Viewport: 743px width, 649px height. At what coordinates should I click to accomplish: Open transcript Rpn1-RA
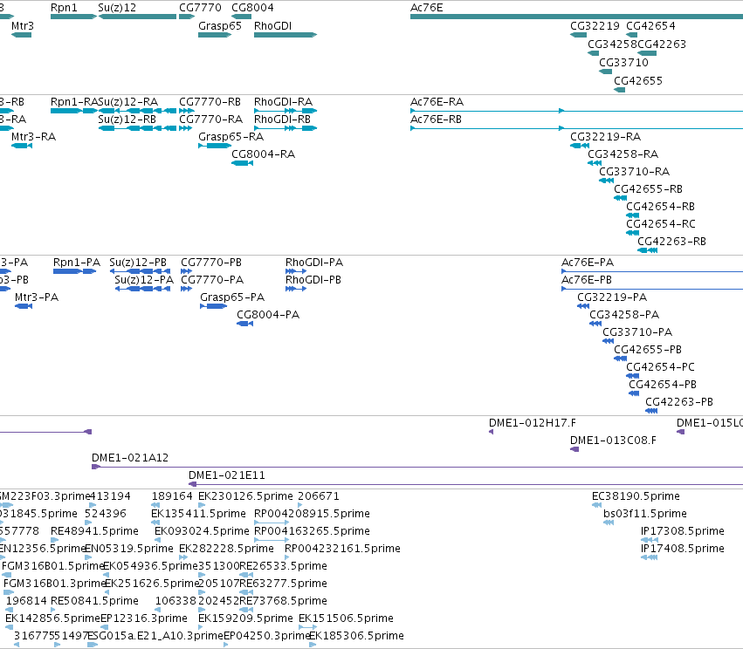[74, 102]
